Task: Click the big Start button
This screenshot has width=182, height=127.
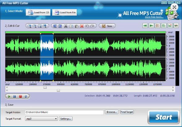Action: [x=164, y=117]
